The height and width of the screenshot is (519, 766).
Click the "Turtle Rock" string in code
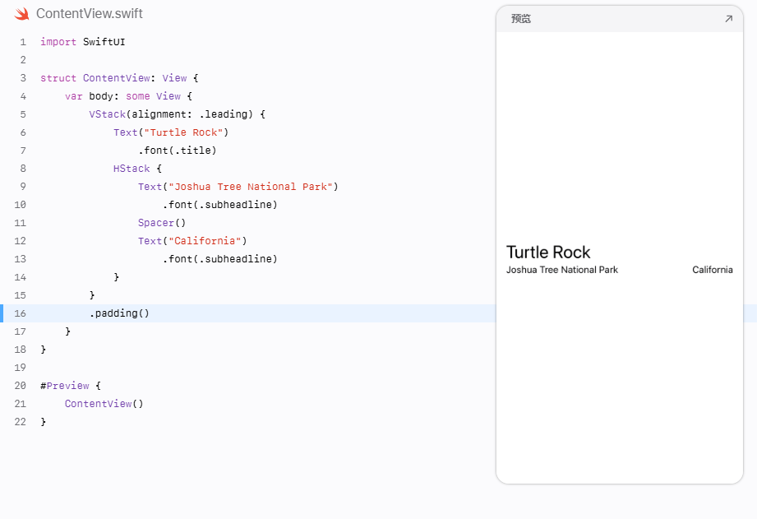point(183,132)
